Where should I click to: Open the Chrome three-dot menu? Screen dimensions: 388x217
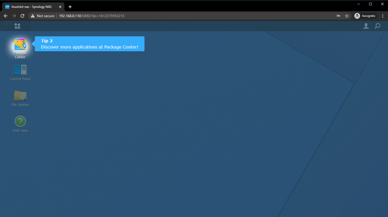coord(383,16)
